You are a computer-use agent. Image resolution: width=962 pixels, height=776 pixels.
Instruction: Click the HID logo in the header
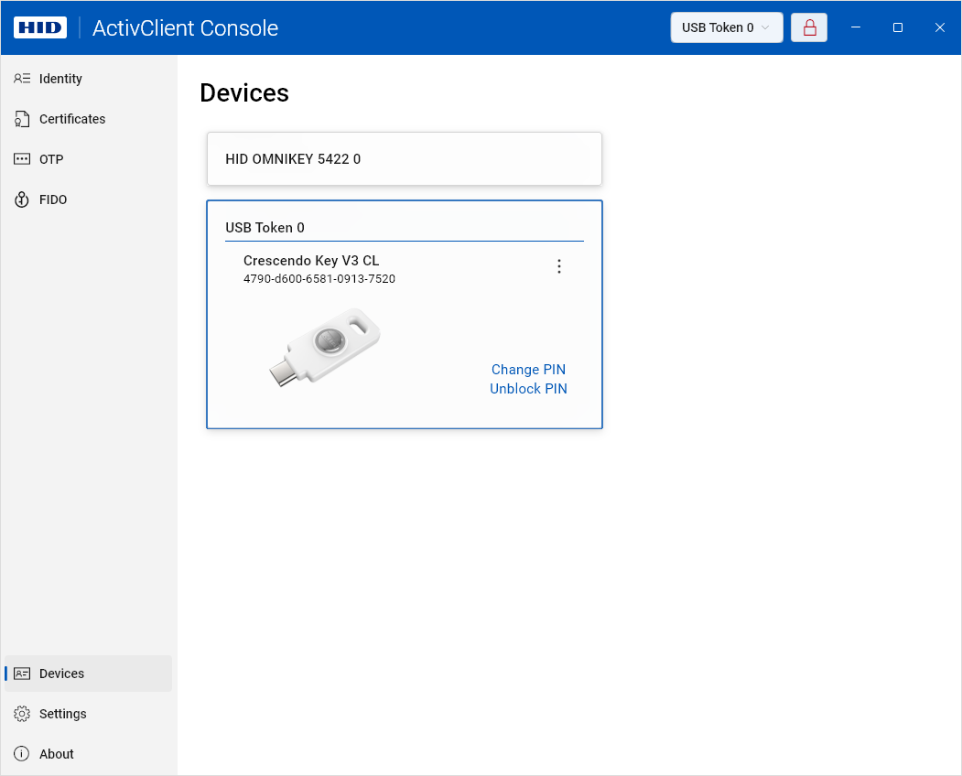coord(40,27)
